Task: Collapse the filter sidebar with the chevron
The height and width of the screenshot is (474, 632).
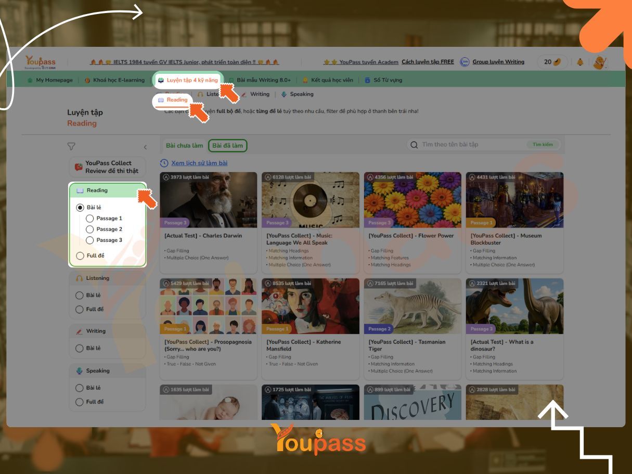Action: pyautogui.click(x=145, y=147)
